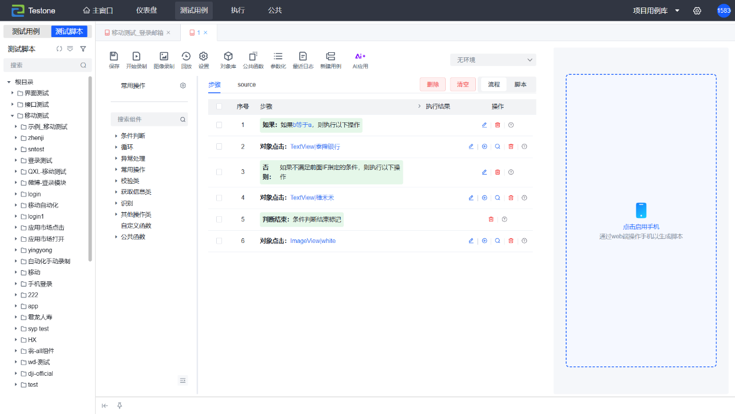Click 点击启用手机 to enable phone
This screenshot has height=414, width=735.
[641, 227]
